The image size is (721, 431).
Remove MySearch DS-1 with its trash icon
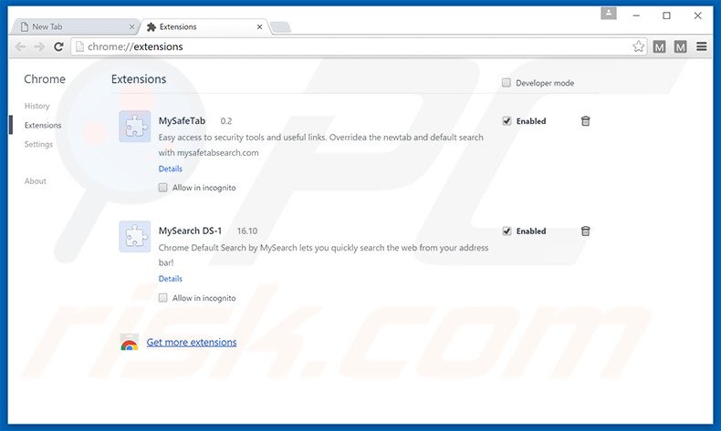click(x=585, y=231)
